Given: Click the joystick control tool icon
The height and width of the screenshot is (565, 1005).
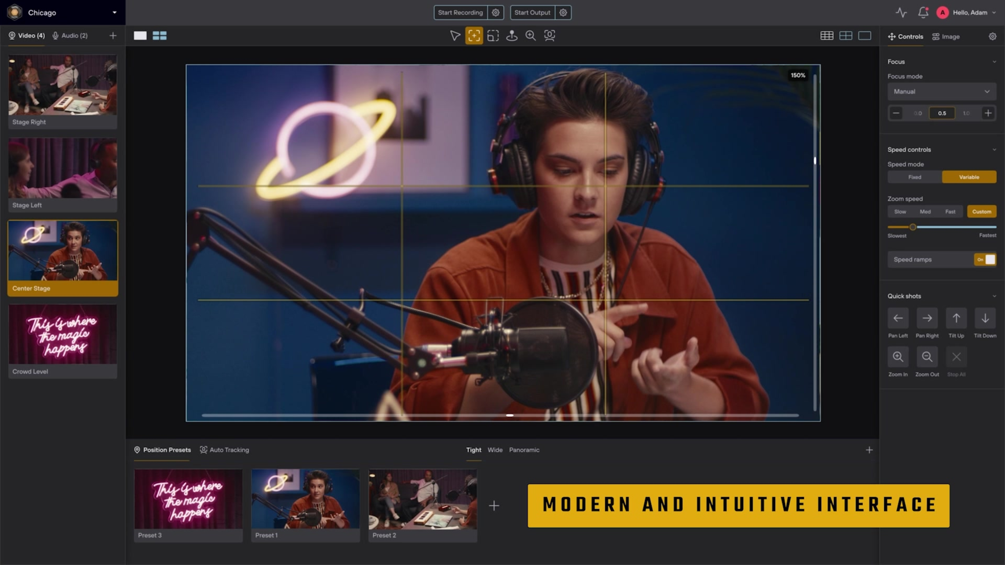Looking at the screenshot, I should tap(512, 36).
